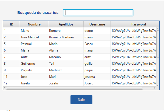Select username cell 'guille'
This screenshot has height=111, width=164.
97,64
